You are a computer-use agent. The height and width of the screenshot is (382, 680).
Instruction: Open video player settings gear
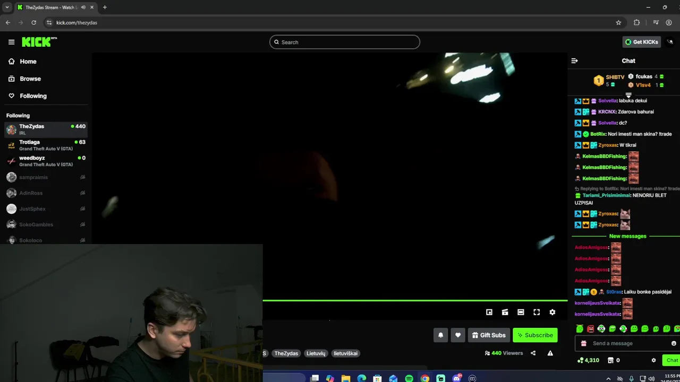tap(552, 312)
